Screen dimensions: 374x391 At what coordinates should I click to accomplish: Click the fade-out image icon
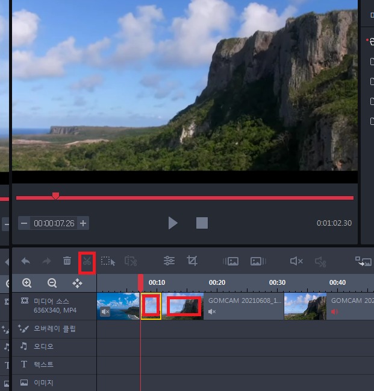(258, 261)
